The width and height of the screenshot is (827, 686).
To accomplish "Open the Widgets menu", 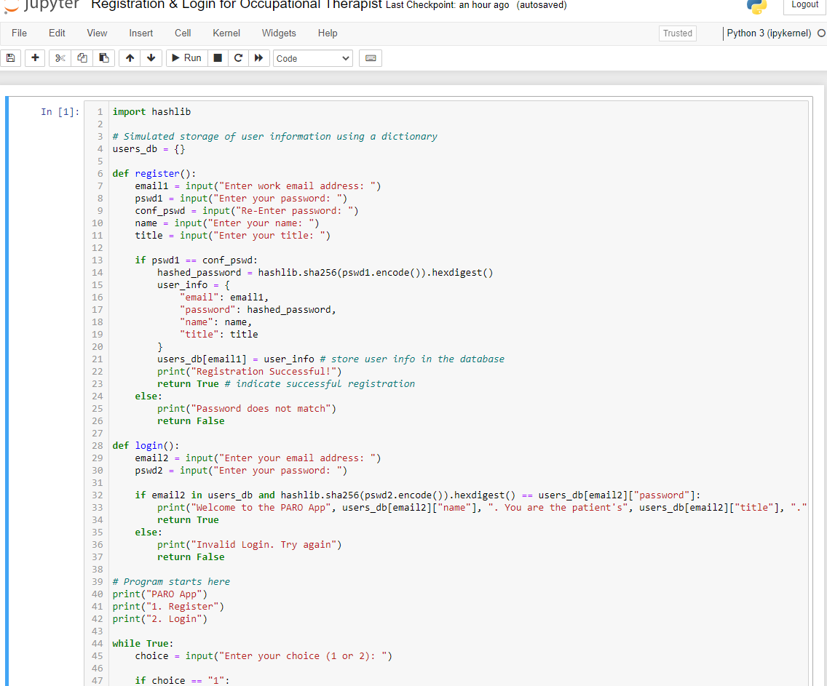I will click(279, 33).
